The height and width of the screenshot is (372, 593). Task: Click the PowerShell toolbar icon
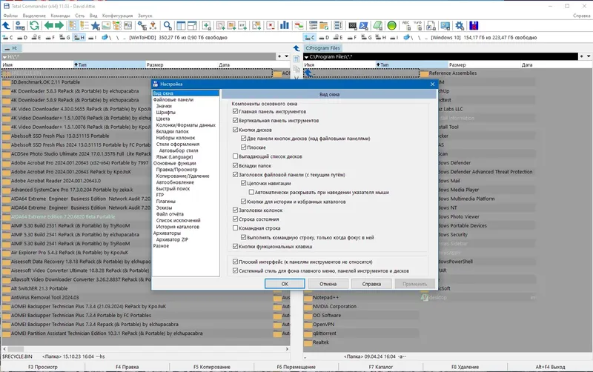coord(363,26)
